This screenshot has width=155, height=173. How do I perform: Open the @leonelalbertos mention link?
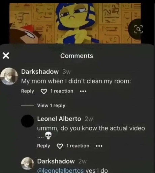[x=60, y=171]
